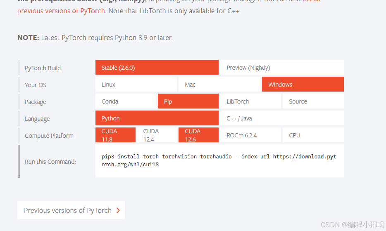Click the chevron arrow beside Previous versions
Screen dimensions: 386x231
coord(118,210)
